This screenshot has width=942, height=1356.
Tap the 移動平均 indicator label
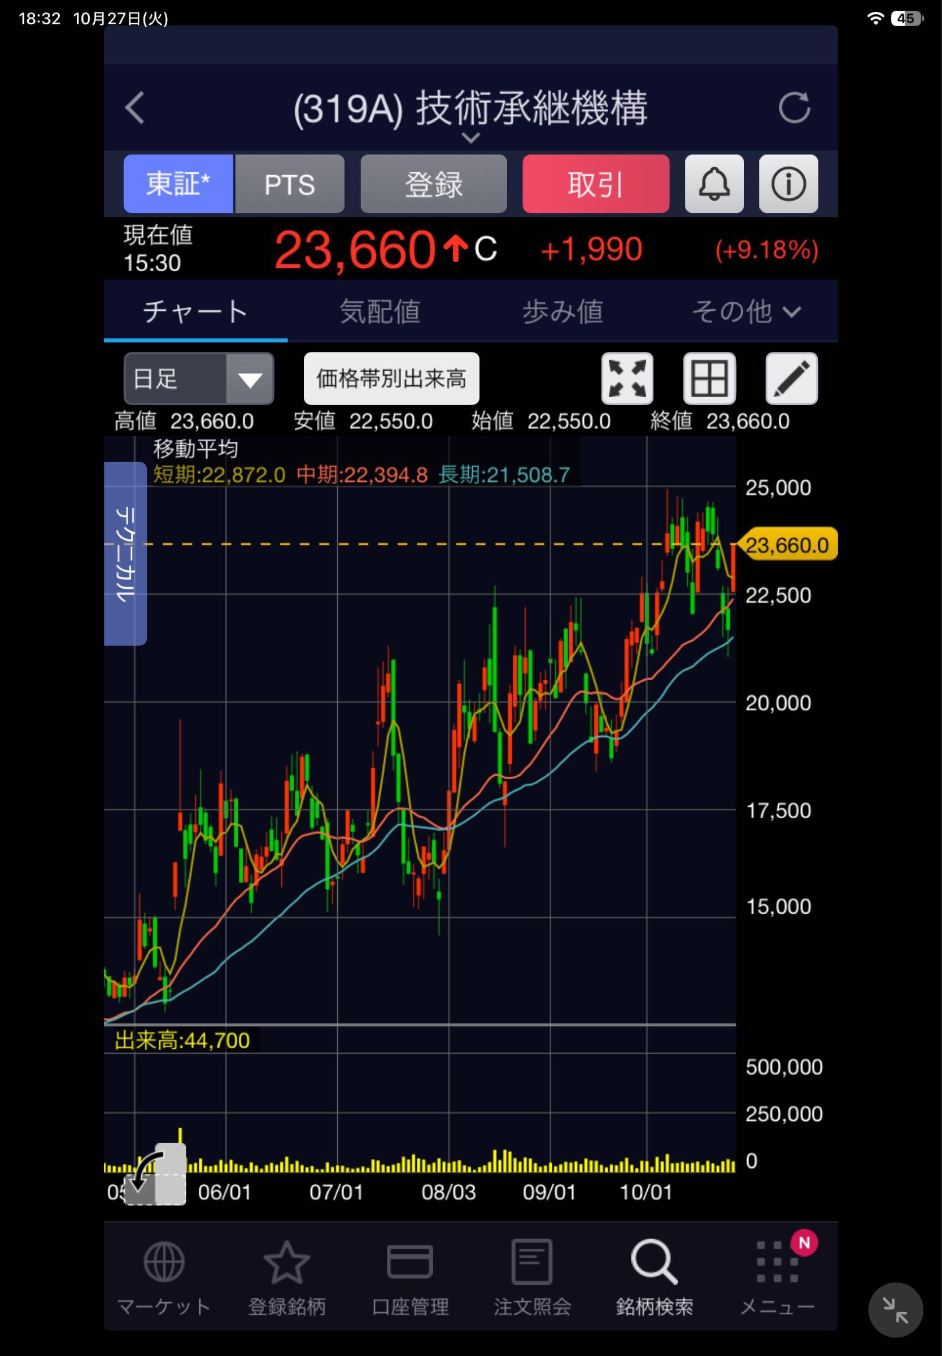pos(195,449)
